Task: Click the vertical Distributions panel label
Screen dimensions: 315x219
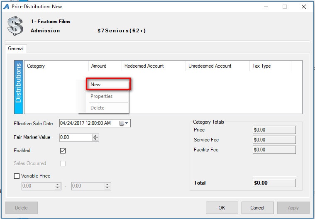Action: pos(19,87)
